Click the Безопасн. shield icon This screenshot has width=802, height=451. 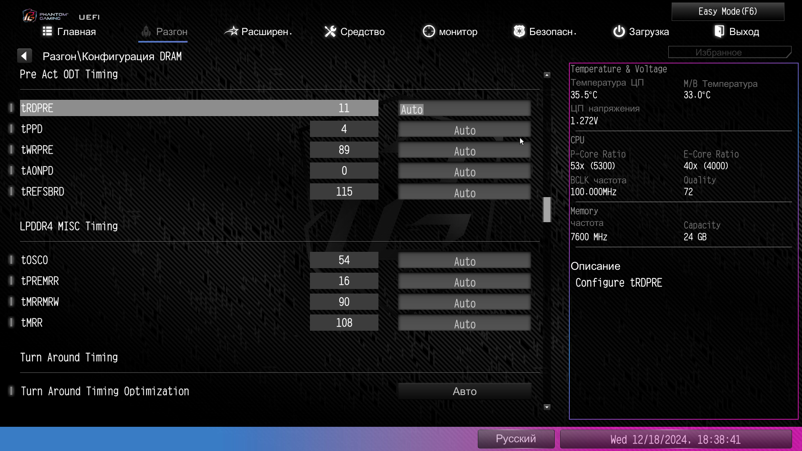point(519,31)
